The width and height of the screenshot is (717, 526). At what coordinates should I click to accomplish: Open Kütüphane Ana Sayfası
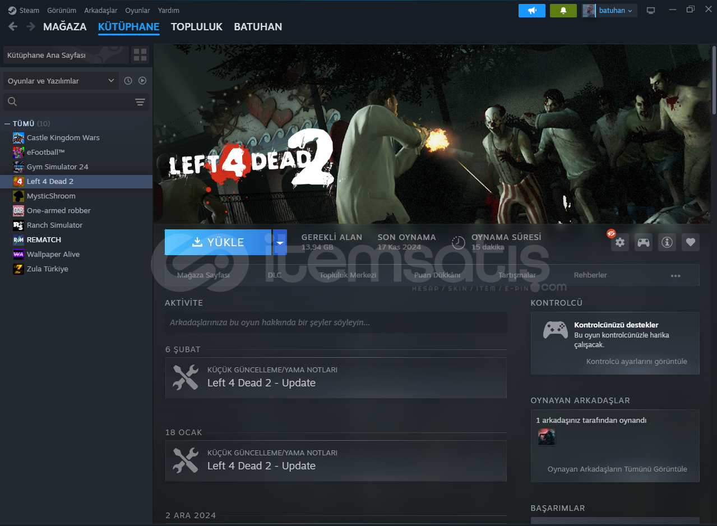[x=66, y=56]
